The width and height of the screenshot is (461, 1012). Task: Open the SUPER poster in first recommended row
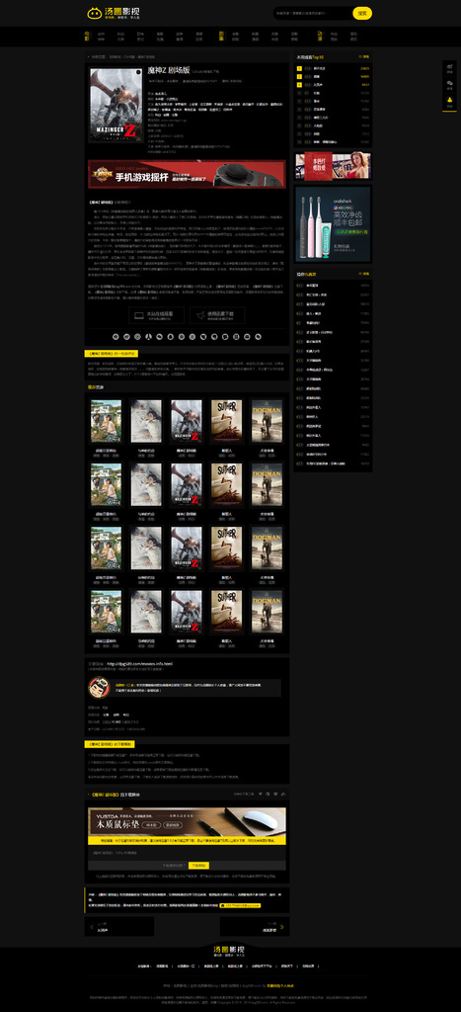click(x=226, y=421)
